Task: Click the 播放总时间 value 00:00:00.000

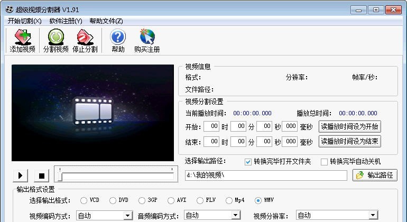Action: tap(358, 113)
